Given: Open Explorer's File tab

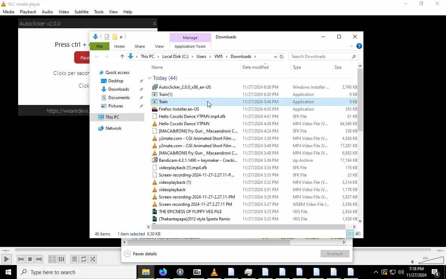Looking at the screenshot, I should 100,46.
